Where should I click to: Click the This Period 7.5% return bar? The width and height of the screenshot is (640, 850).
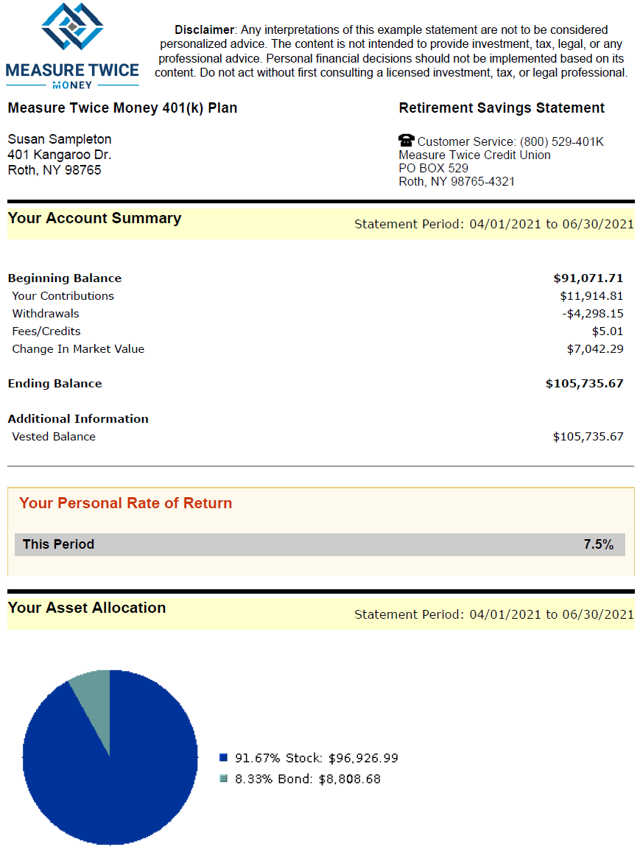(320, 544)
